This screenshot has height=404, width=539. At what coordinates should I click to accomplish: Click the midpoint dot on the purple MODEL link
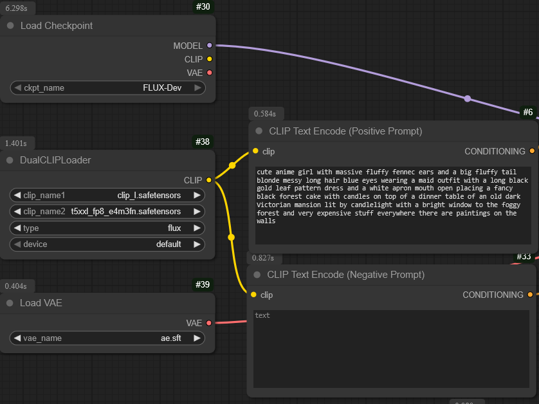(x=468, y=98)
